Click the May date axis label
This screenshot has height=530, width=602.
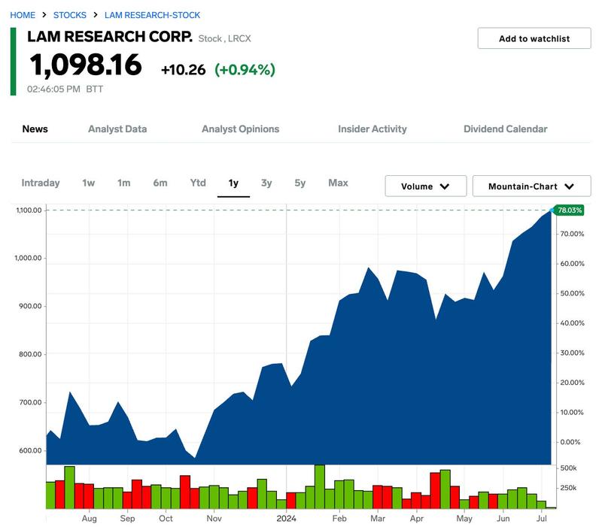[464, 519]
